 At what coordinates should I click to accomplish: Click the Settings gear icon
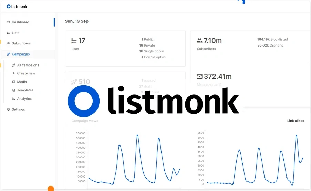pyautogui.click(x=8, y=109)
